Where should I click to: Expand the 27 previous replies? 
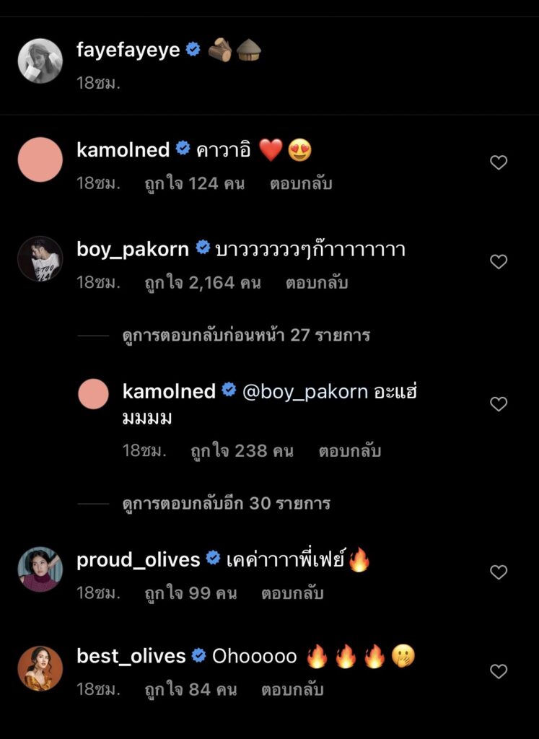pyautogui.click(x=246, y=336)
